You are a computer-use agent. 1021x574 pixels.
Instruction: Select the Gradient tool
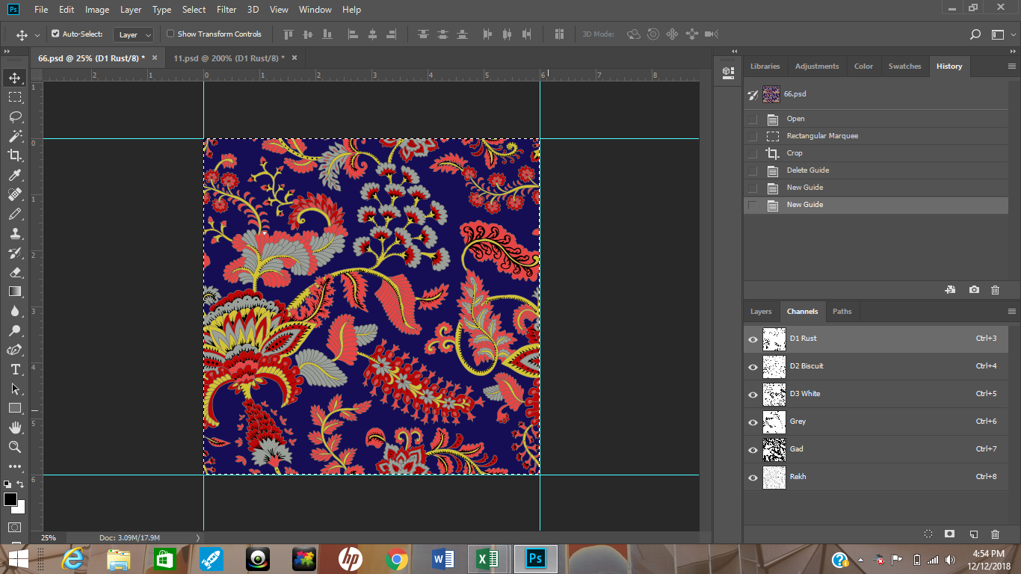click(x=15, y=291)
